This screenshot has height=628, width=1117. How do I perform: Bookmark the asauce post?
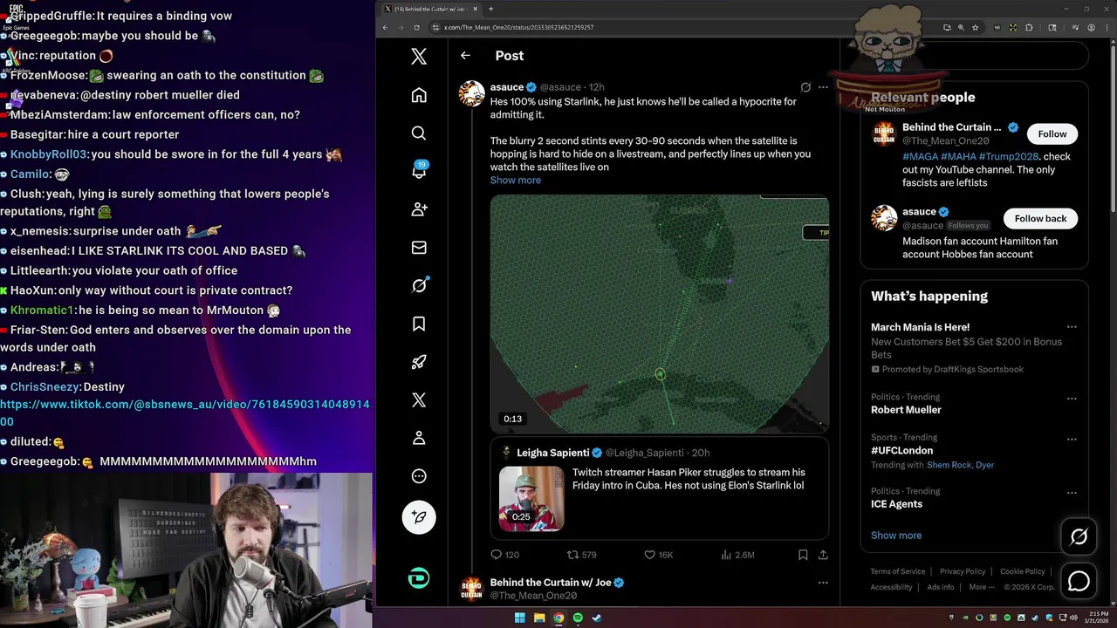(x=803, y=555)
